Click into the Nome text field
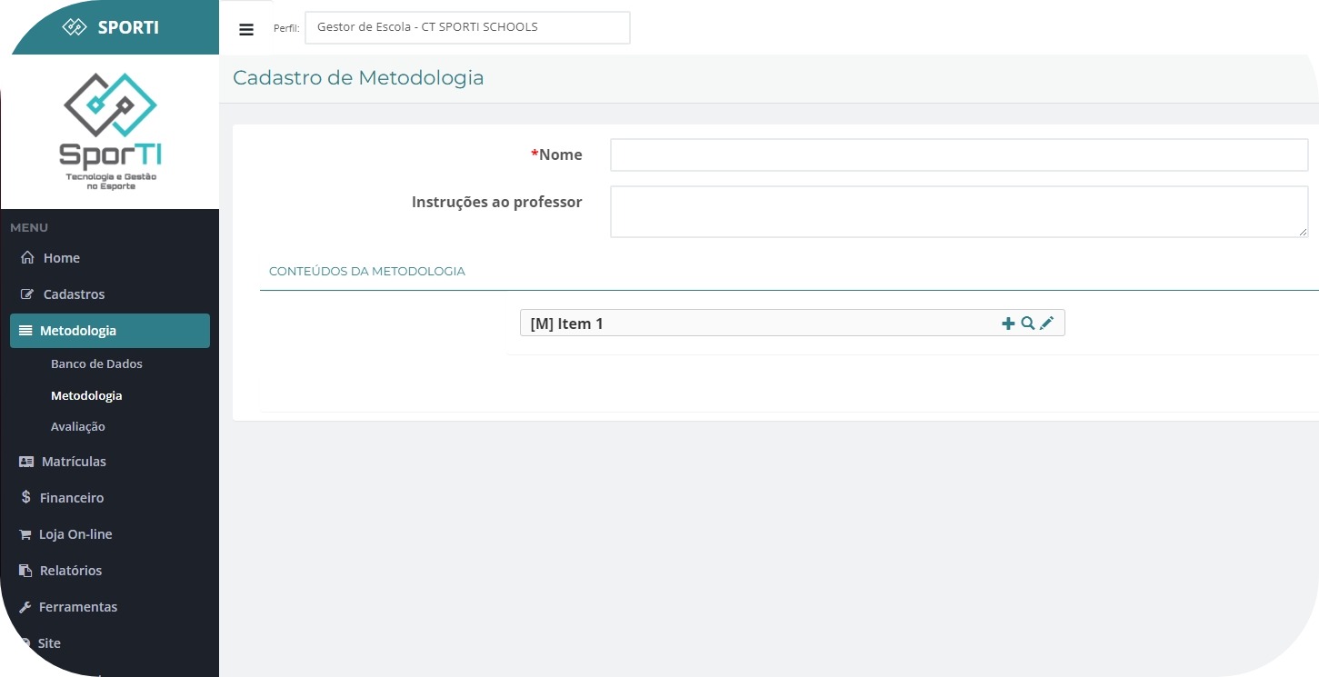 pyautogui.click(x=958, y=155)
